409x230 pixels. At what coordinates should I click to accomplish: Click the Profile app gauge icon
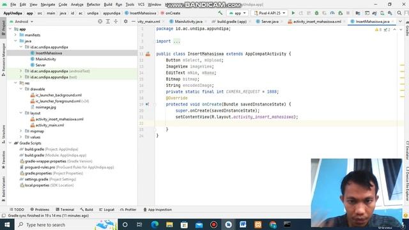332,13
